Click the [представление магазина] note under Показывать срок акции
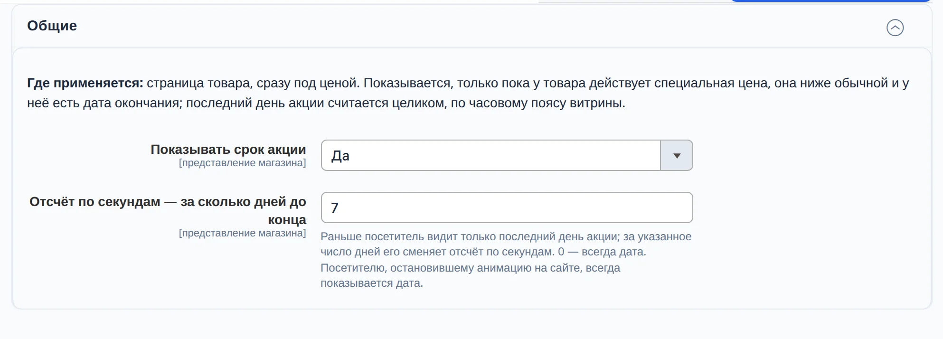Screen dimensions: 943x339 tap(242, 163)
